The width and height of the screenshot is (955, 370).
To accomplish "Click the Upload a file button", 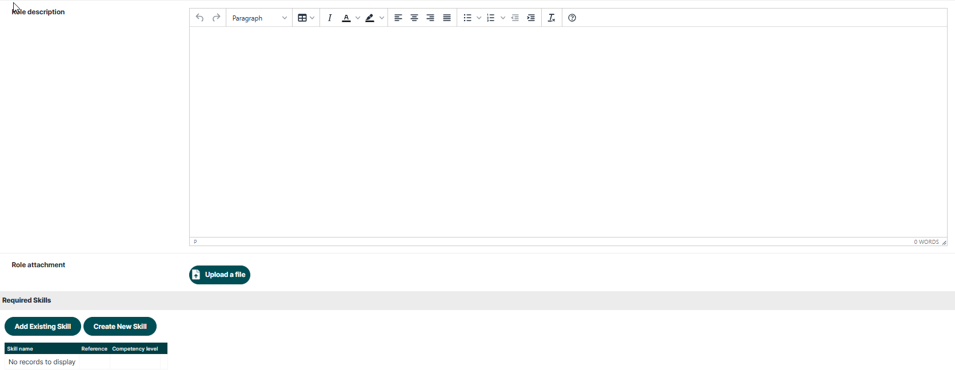I will click(x=219, y=275).
